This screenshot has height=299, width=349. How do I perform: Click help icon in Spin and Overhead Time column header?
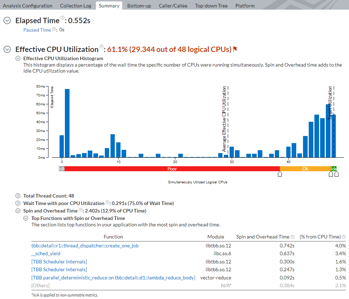(x=292, y=237)
